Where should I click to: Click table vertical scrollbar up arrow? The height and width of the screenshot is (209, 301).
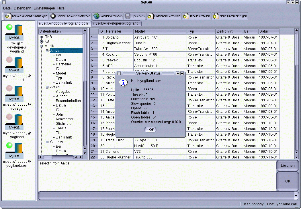296,30
